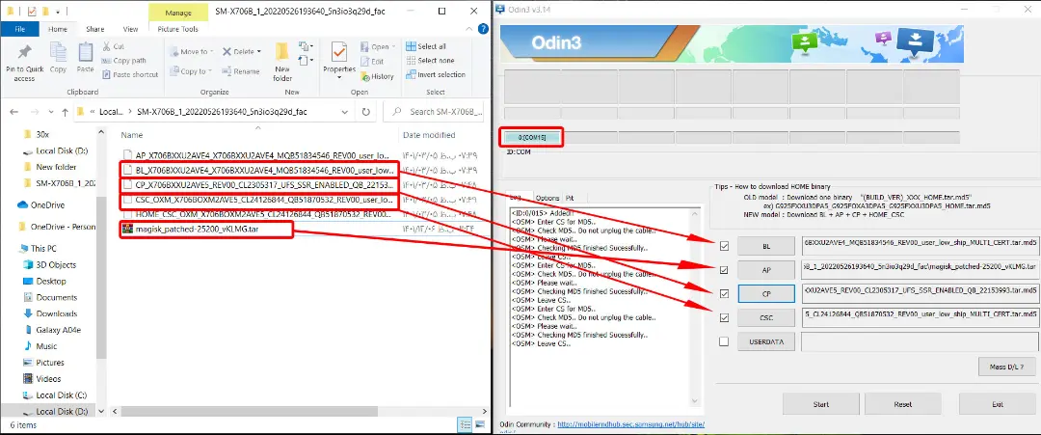
Task: Click the Reset button in Odin
Action: click(x=902, y=404)
